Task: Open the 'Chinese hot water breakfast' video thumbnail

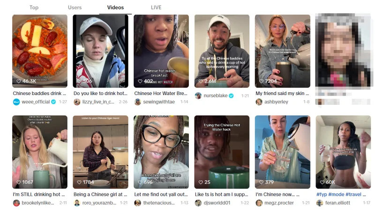Action: point(161,51)
